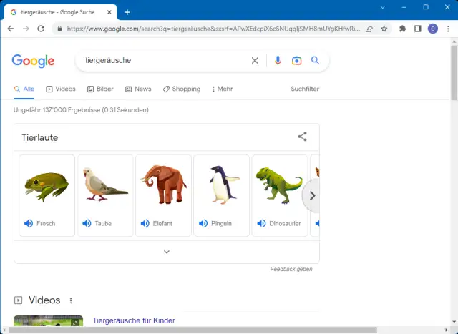Click the dove image thumbnail
The width and height of the screenshot is (458, 334).
click(105, 185)
